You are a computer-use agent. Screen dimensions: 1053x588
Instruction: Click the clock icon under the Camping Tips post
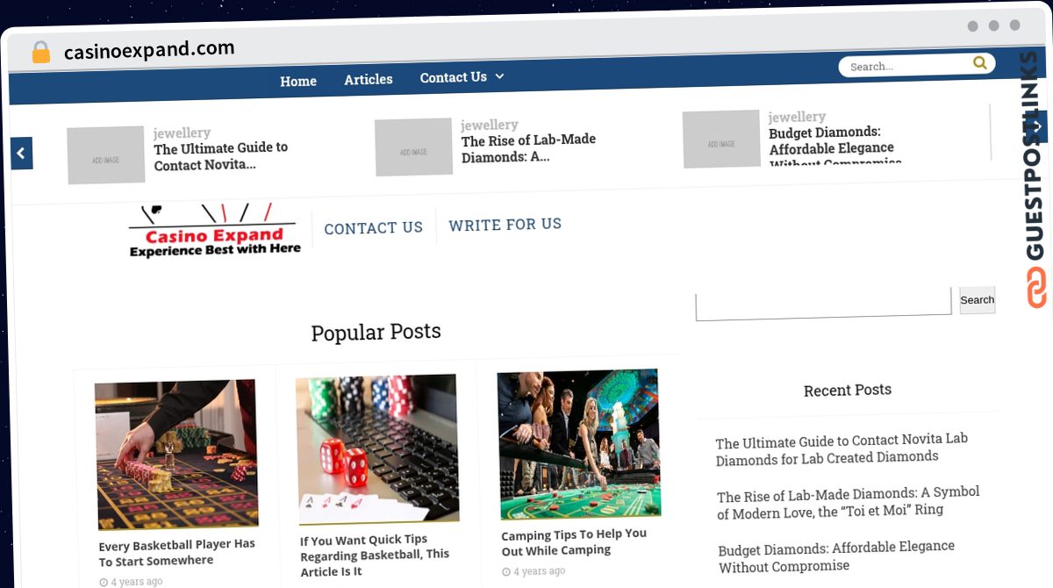[506, 572]
